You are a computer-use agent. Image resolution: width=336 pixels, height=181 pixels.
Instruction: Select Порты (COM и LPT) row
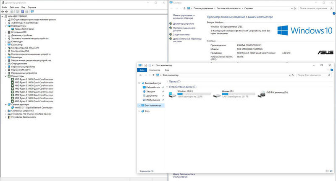click(21, 70)
